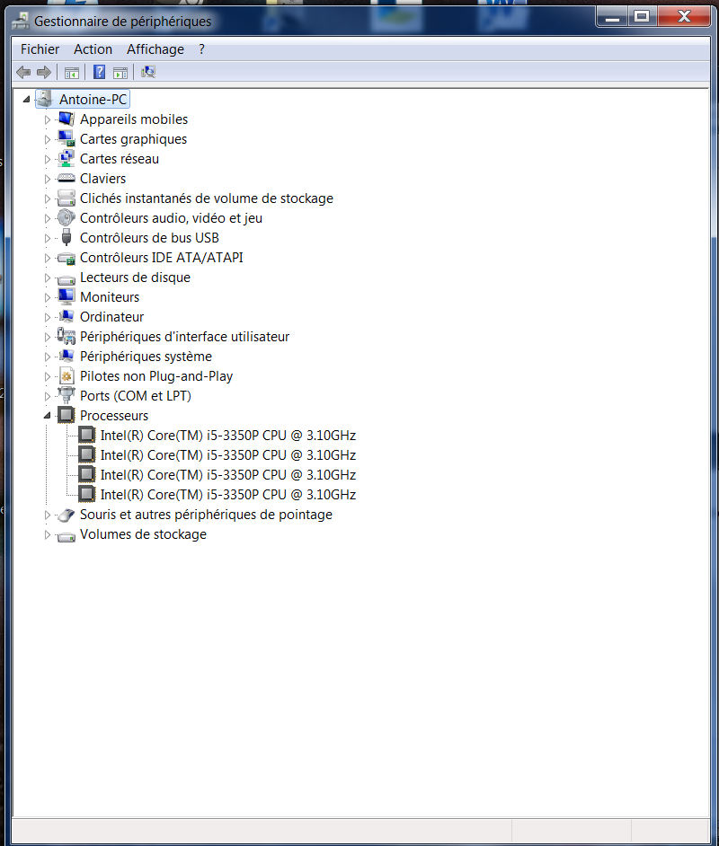Expand the Volumes de stockage node
The height and width of the screenshot is (846, 719).
click(x=48, y=534)
